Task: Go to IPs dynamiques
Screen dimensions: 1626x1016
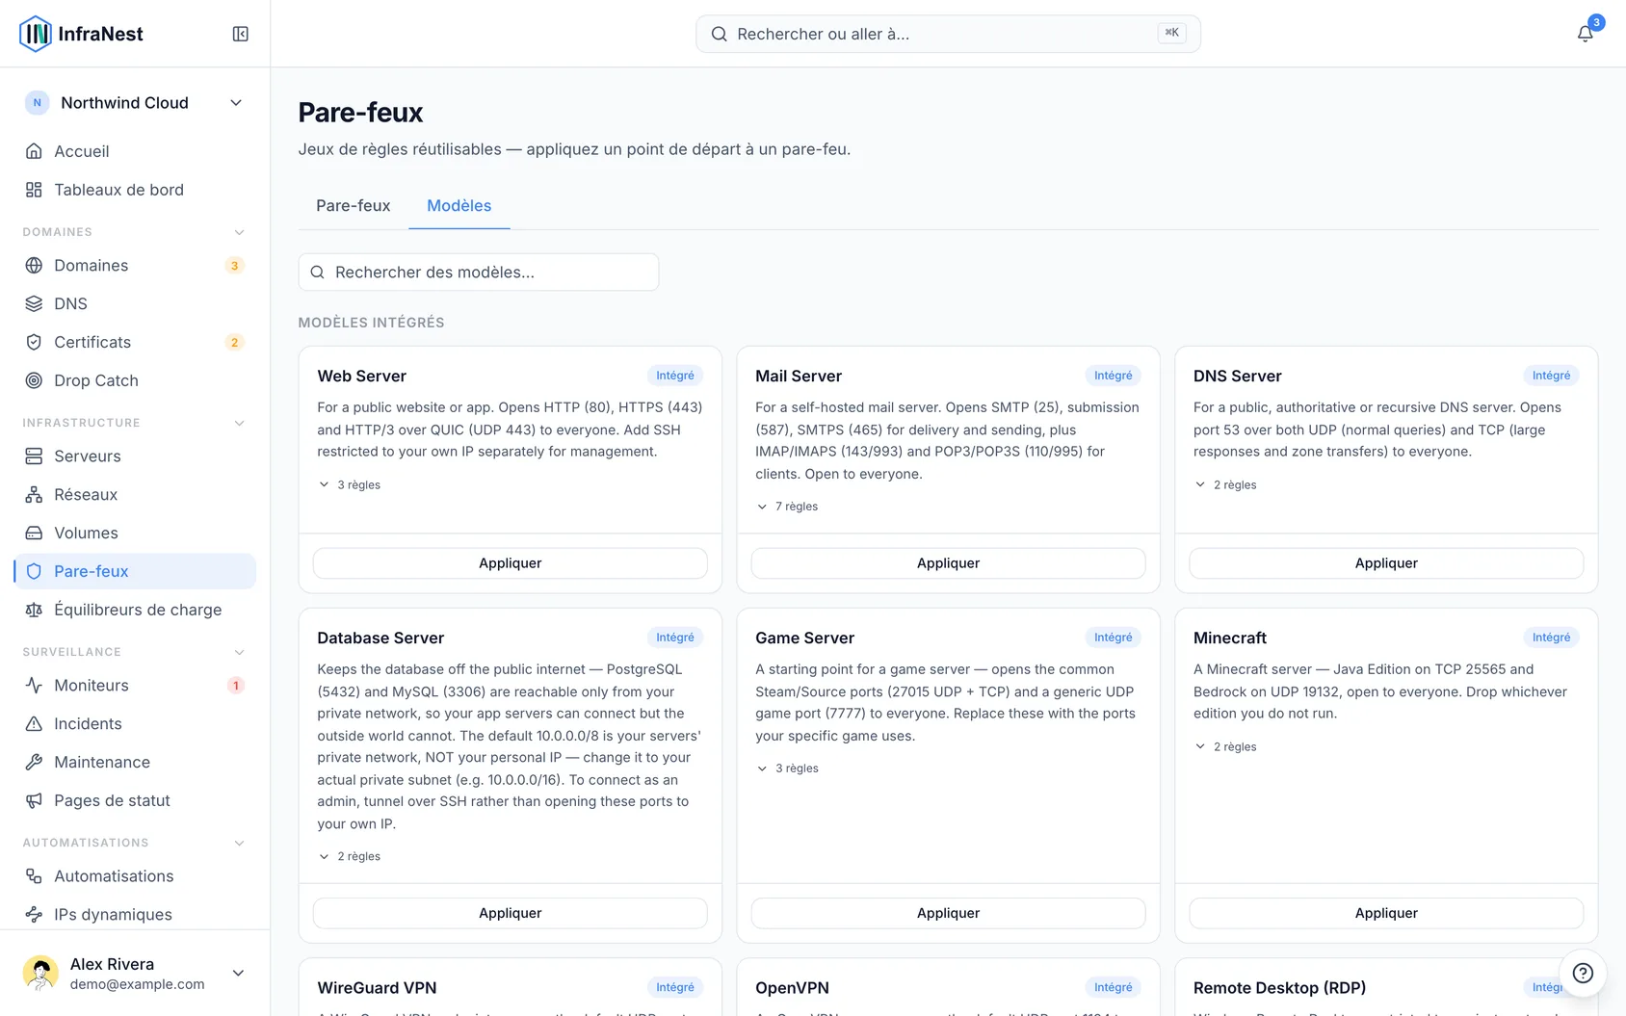Action: 135,914
